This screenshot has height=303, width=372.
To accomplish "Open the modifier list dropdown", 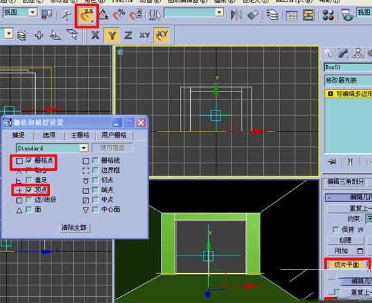I will [x=348, y=81].
